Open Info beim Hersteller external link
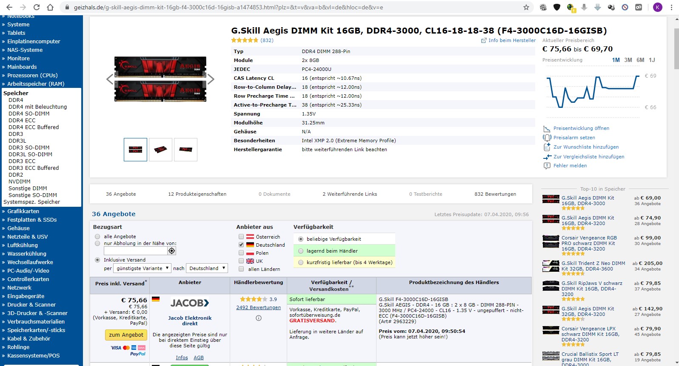Screen dimensions: 679x366 pyautogui.click(x=508, y=40)
